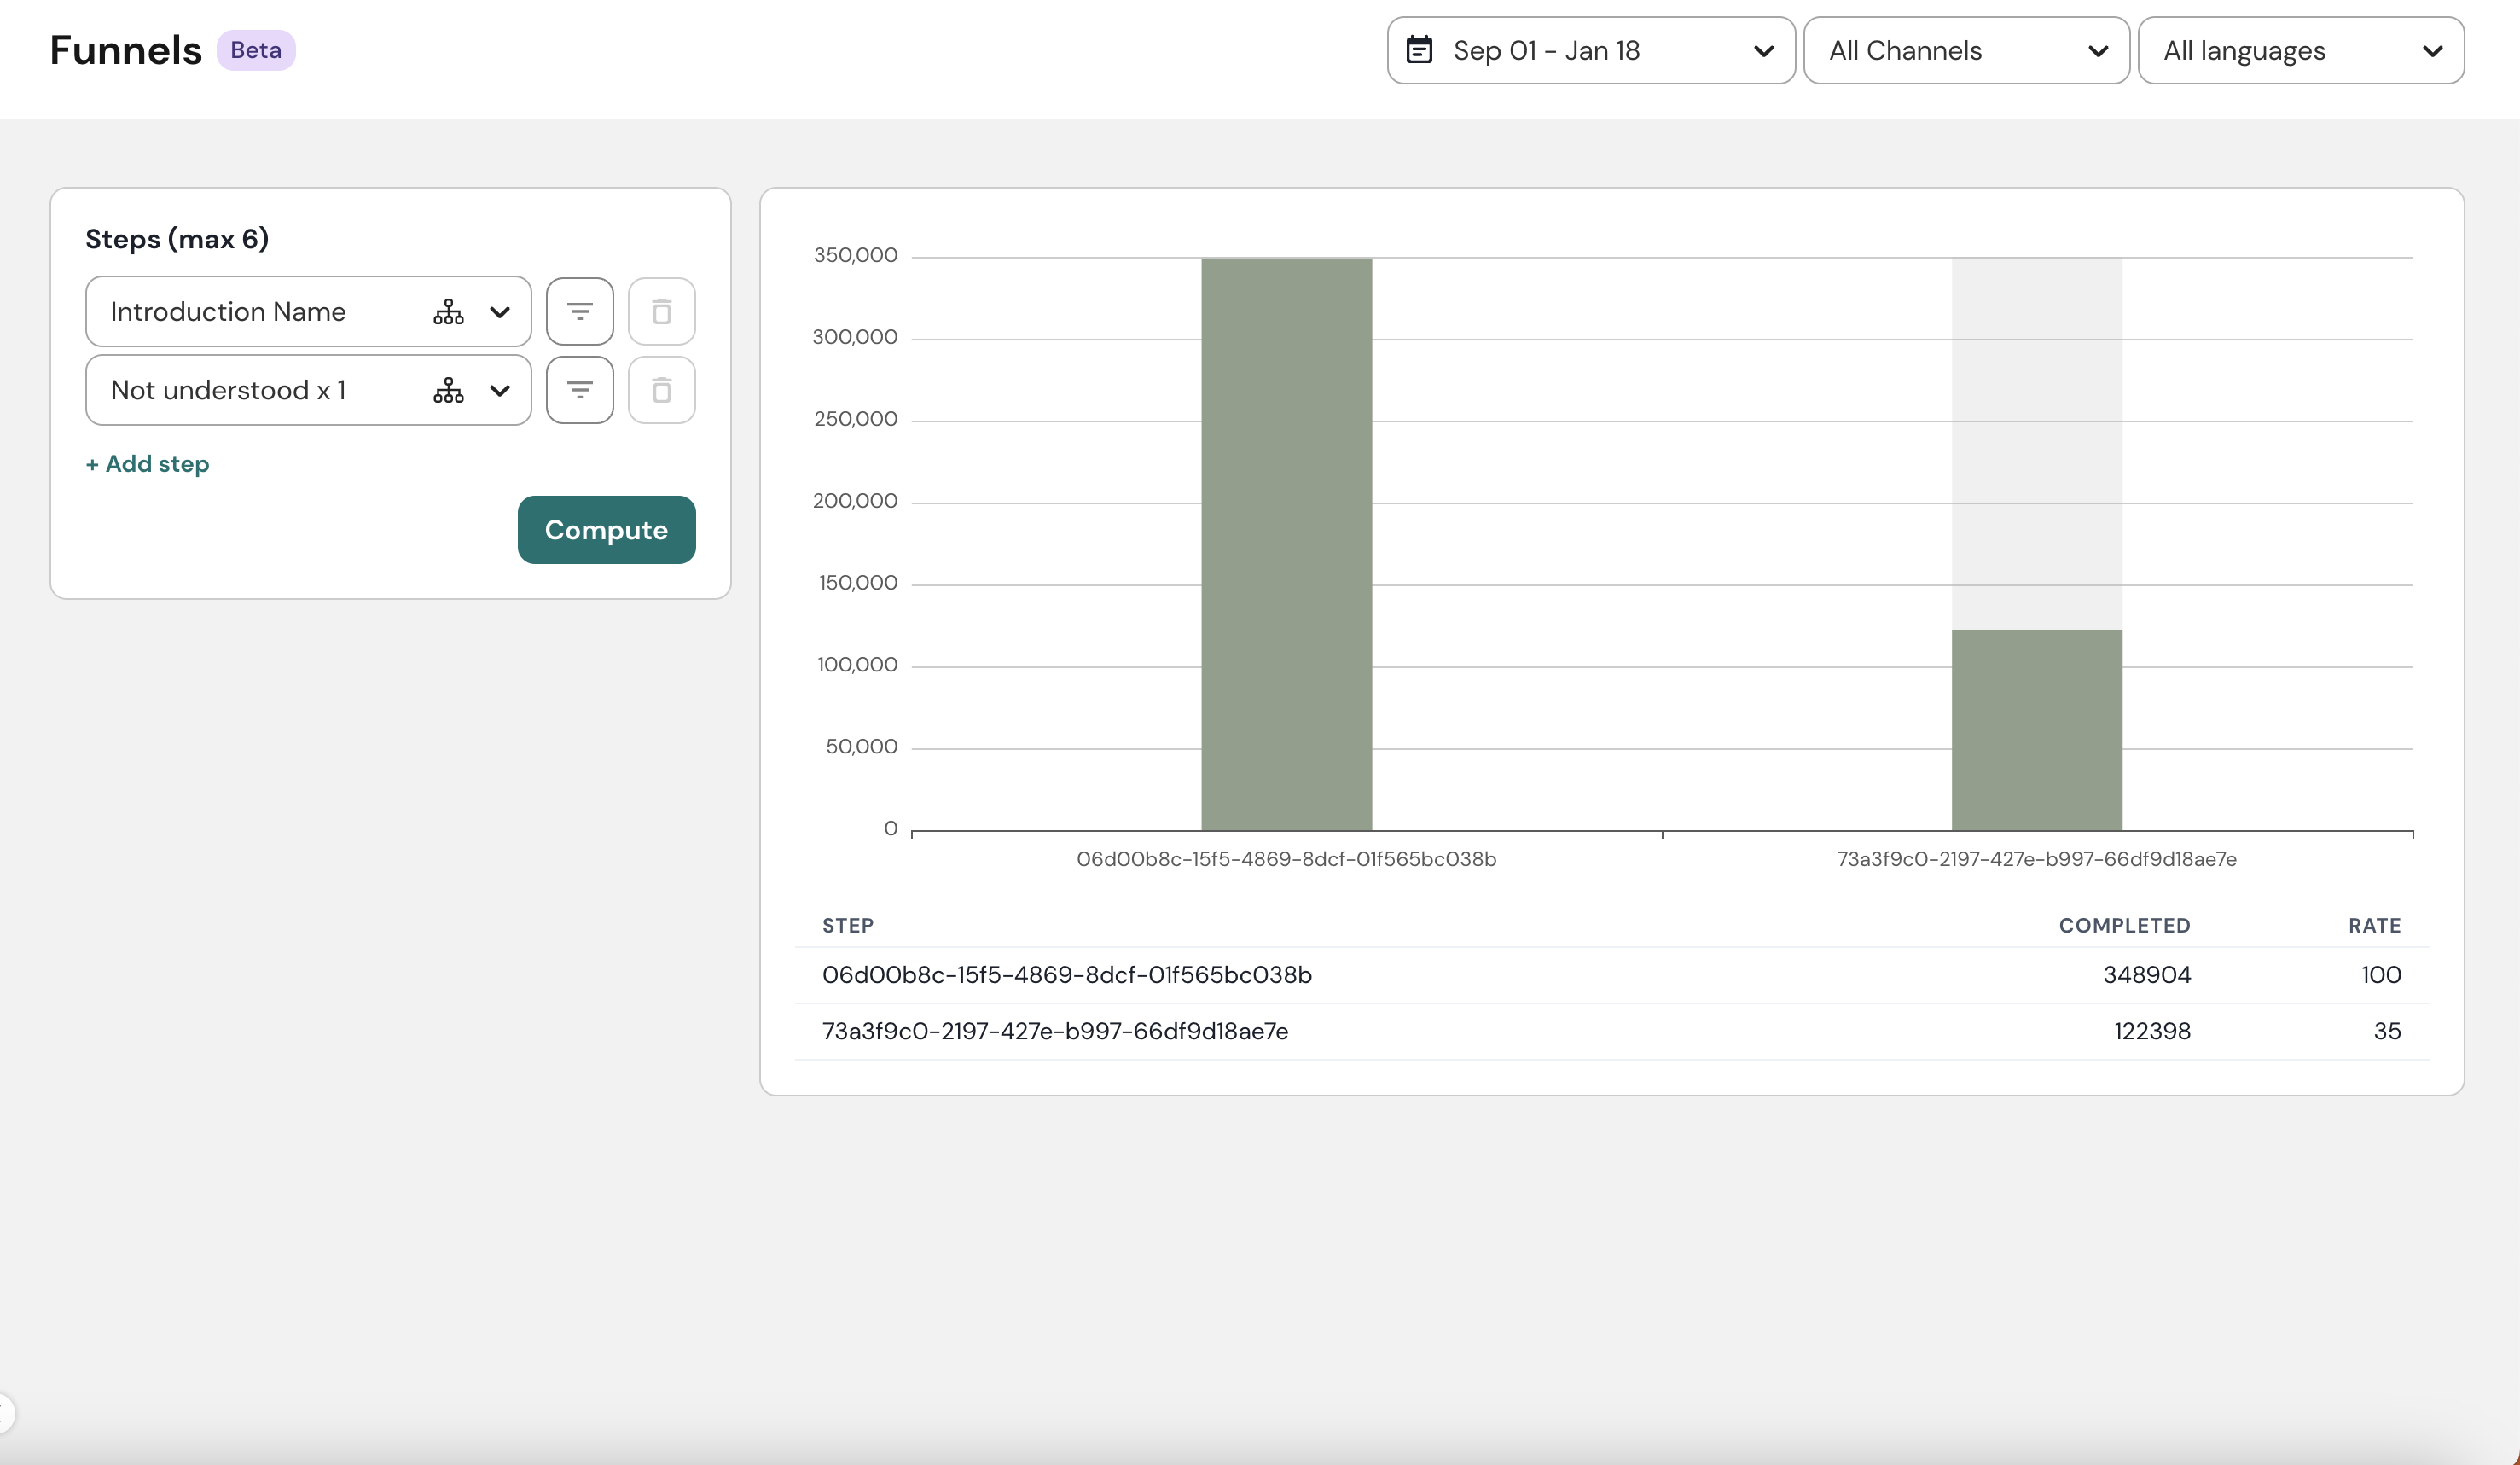Expand Introduction Name step chevron

pos(500,312)
